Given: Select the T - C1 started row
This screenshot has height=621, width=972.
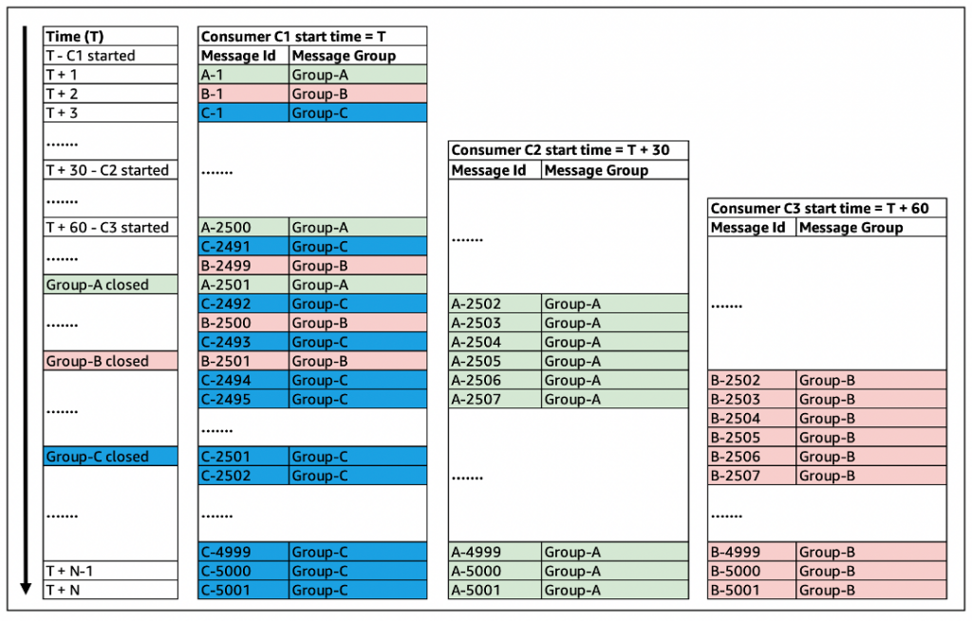Looking at the screenshot, I should 103,55.
